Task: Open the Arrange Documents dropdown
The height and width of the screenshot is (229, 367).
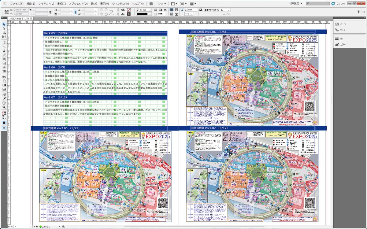Action: [x=193, y=3]
